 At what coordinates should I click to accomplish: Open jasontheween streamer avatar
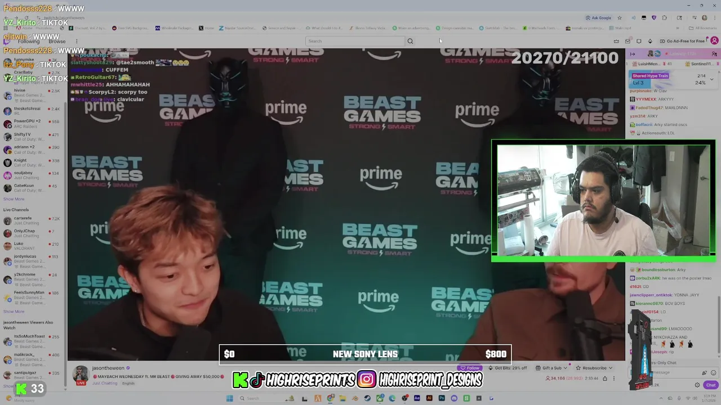[x=81, y=374]
